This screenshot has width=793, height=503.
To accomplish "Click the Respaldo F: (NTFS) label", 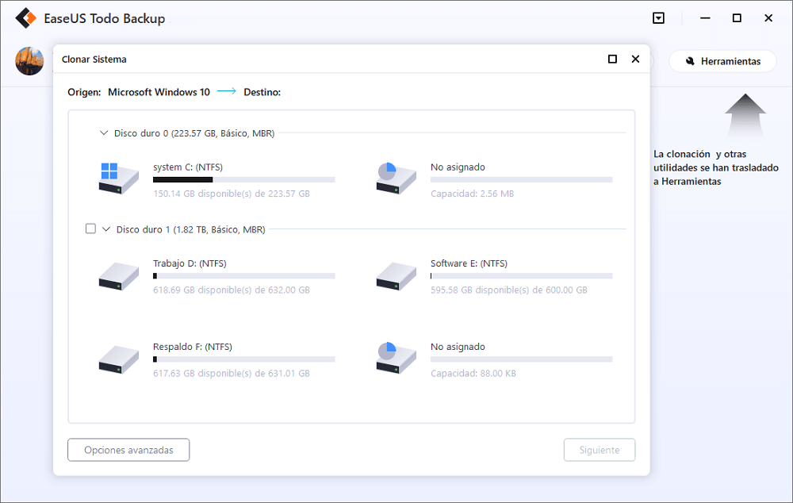I will click(192, 347).
